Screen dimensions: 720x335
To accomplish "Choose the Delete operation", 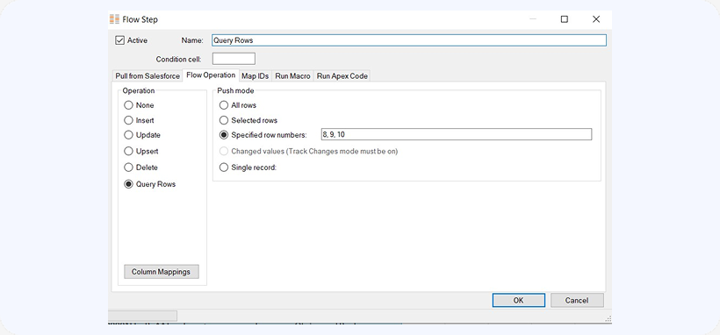I will pos(128,167).
